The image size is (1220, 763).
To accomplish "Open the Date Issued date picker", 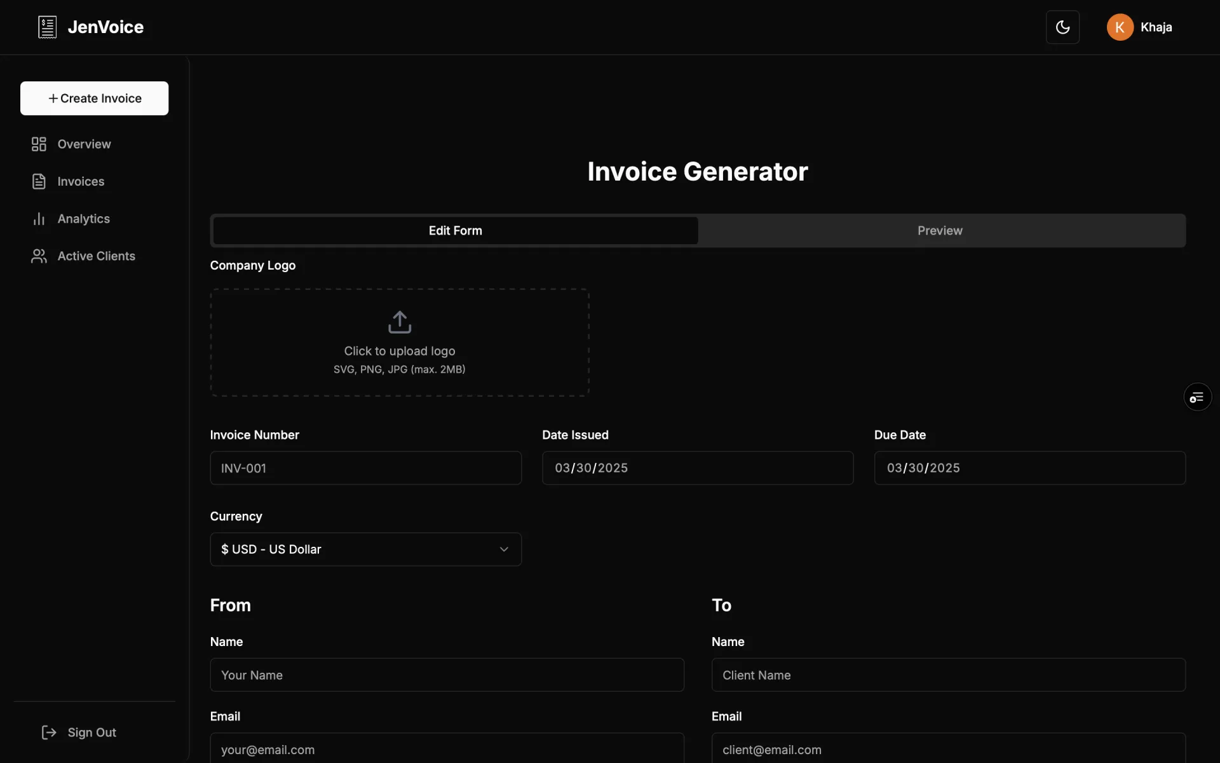I will (x=697, y=468).
